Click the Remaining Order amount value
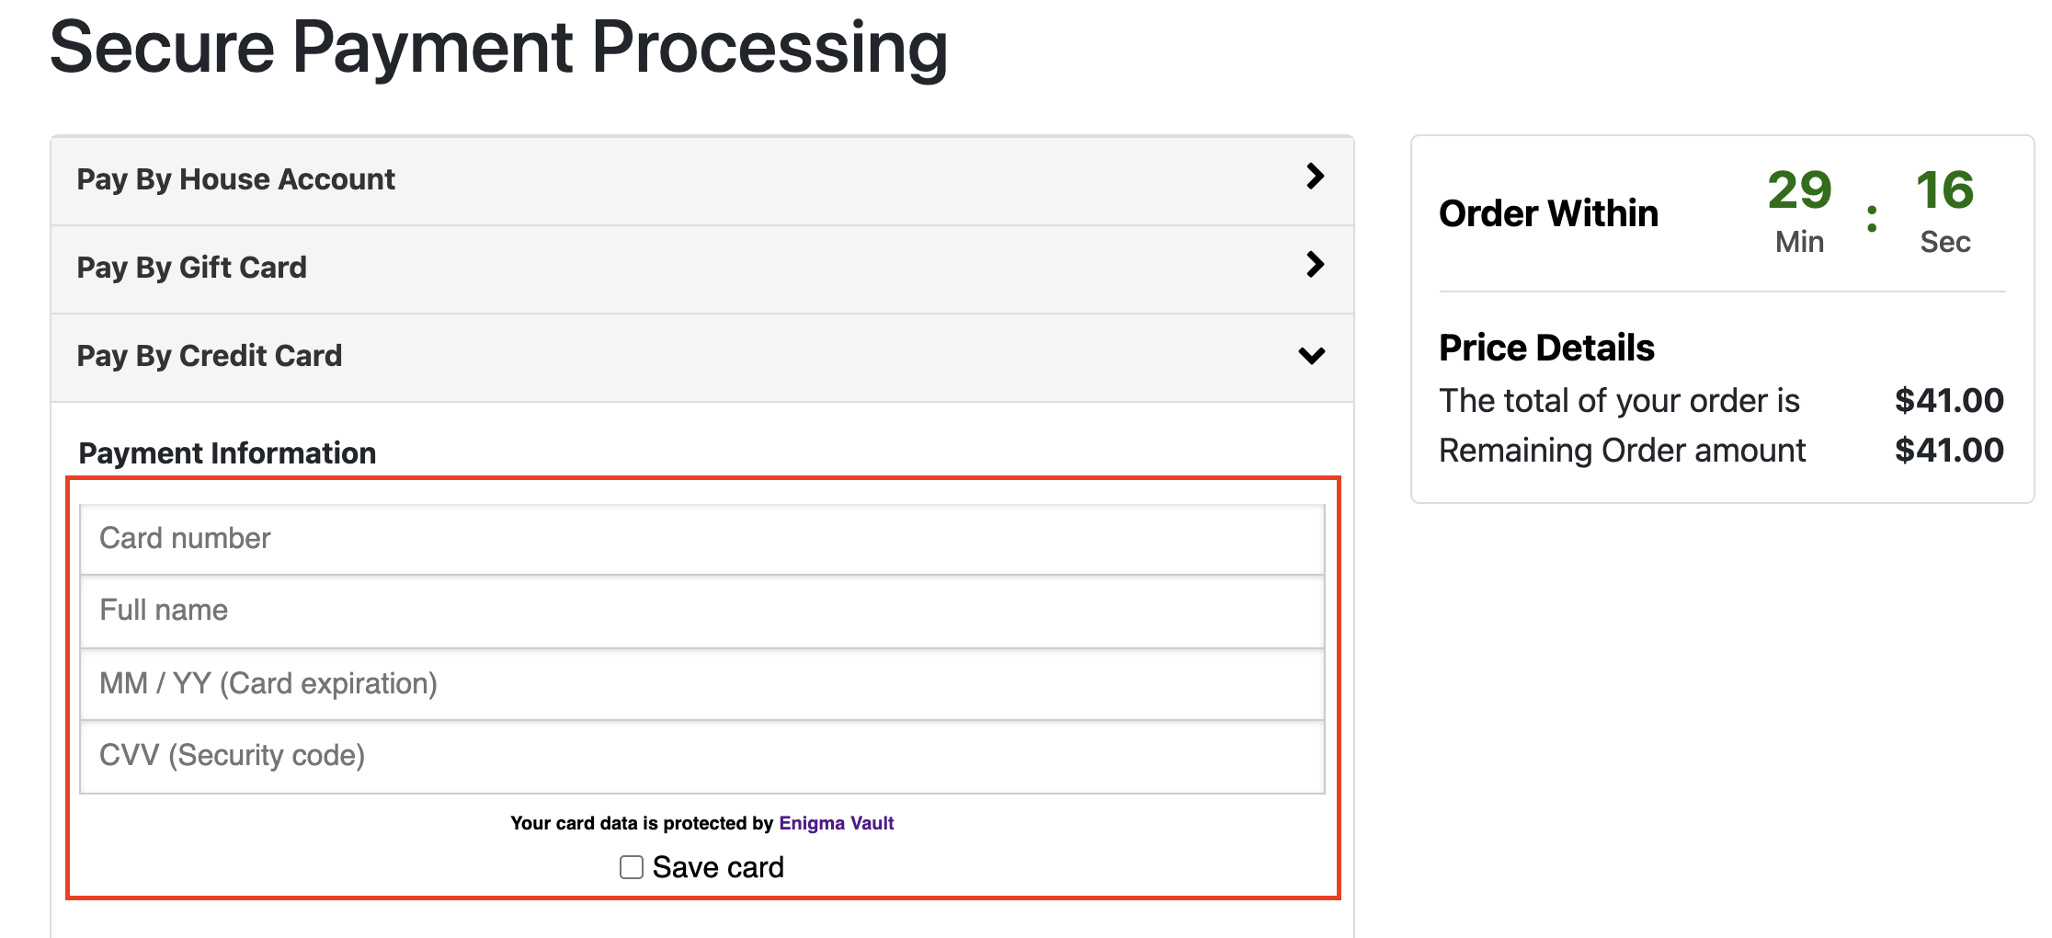This screenshot has height=938, width=2052. [1949, 451]
